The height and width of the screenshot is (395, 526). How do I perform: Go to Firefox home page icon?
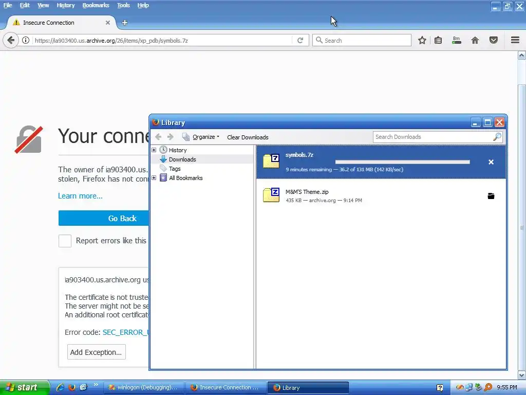pos(475,41)
